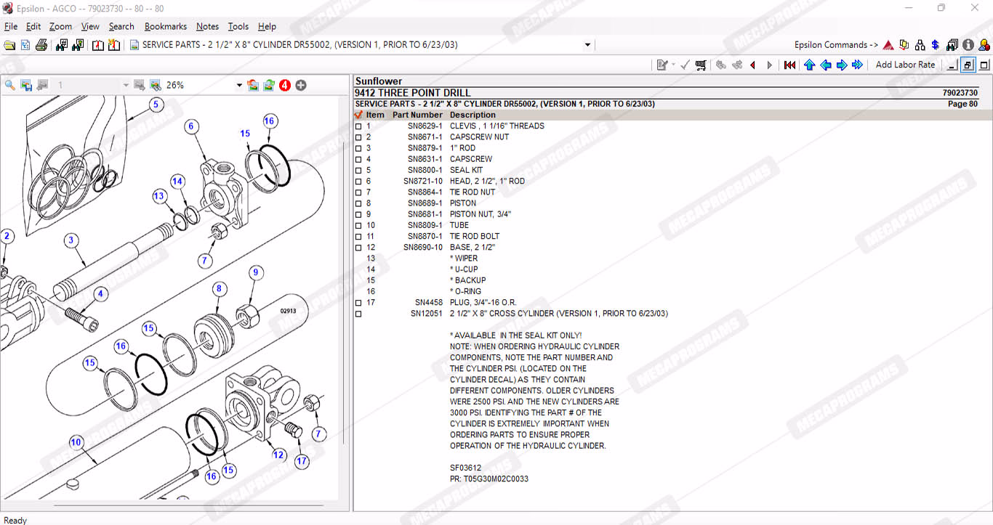Click the diagram's vertical scrollbar
993x525 pixels.
tap(345, 290)
